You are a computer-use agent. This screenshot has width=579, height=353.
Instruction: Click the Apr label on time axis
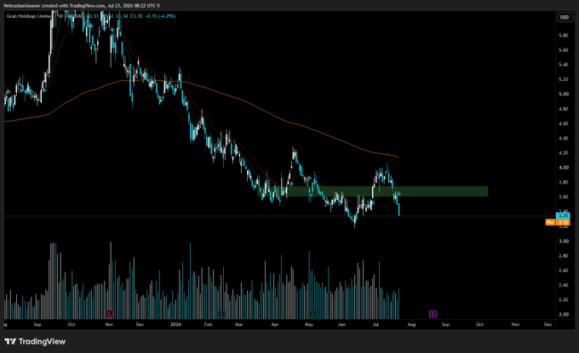pyautogui.click(x=275, y=325)
